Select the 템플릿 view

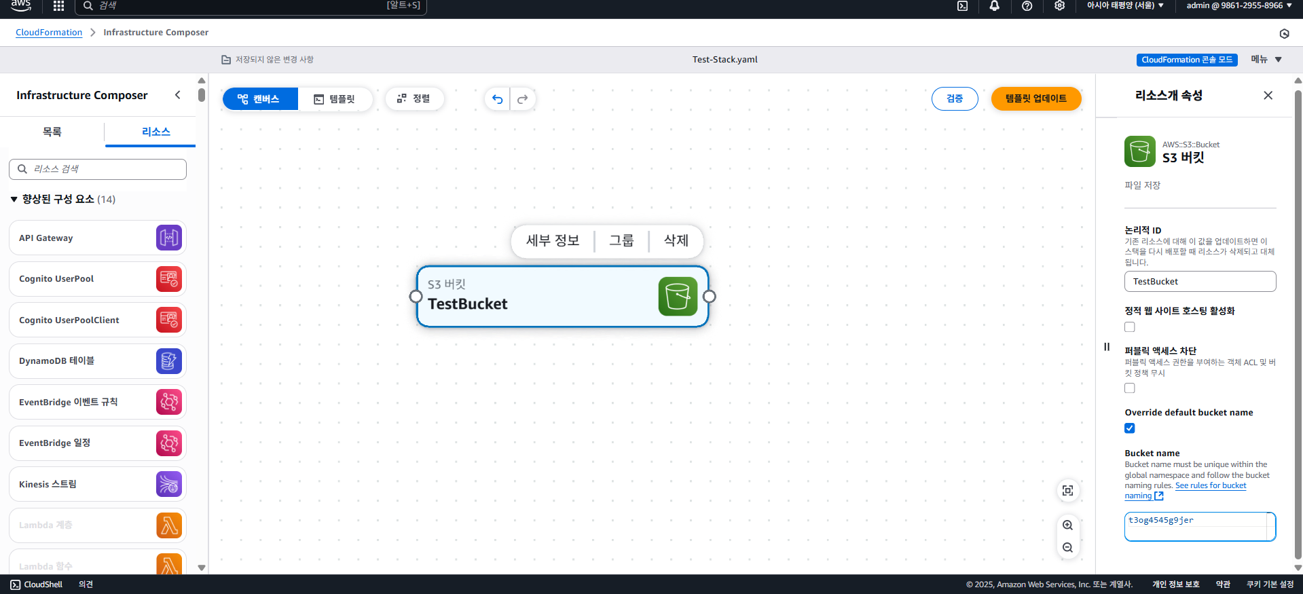point(335,99)
